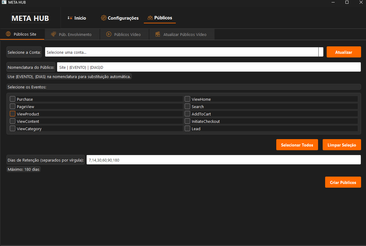Click the {EVENTO}, {DIAS} substitution hint
This screenshot has height=246, width=366.
click(69, 76)
